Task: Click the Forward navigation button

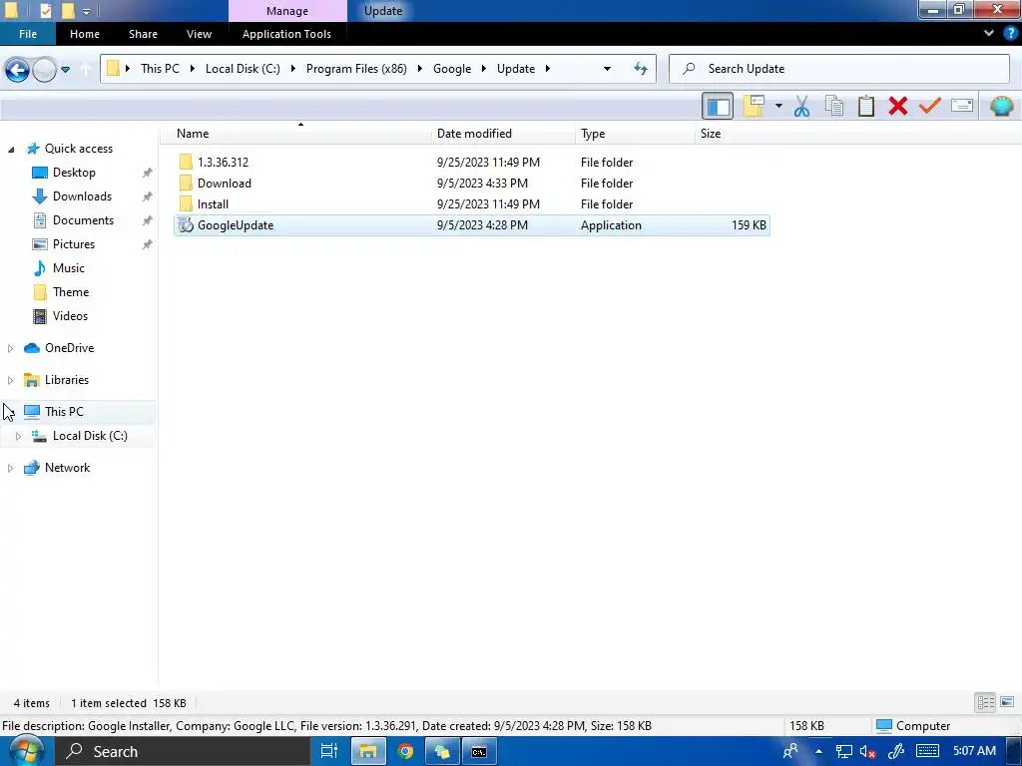Action: pyautogui.click(x=44, y=69)
